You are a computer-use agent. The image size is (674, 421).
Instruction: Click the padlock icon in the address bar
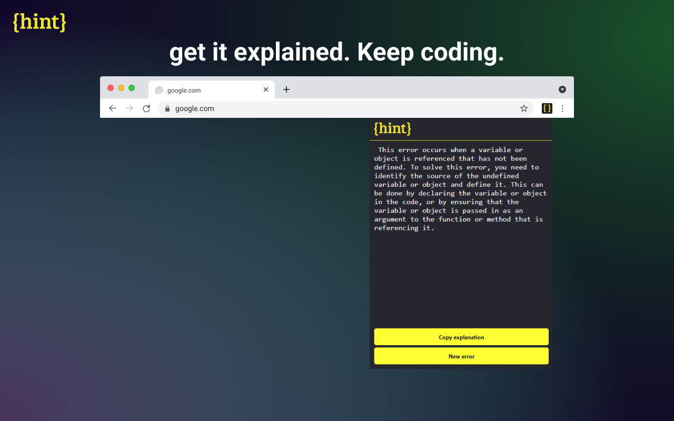pyautogui.click(x=167, y=108)
